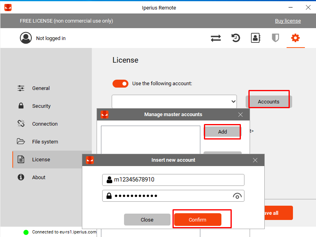Click the username field with m12345678910
The height and width of the screenshot is (237, 316).
tap(173, 180)
